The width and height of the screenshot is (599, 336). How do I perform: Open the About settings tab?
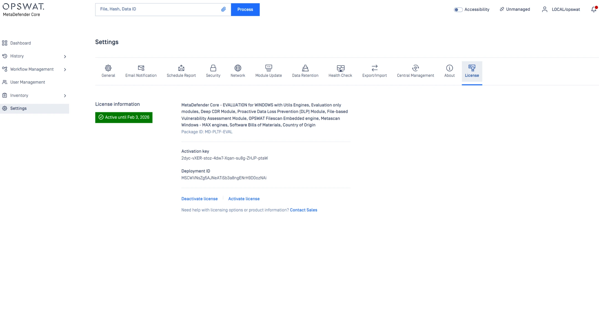[449, 71]
